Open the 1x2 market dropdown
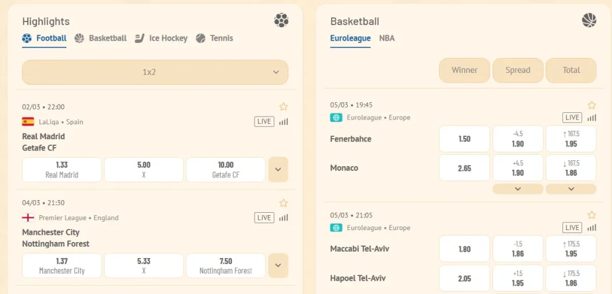 [155, 72]
